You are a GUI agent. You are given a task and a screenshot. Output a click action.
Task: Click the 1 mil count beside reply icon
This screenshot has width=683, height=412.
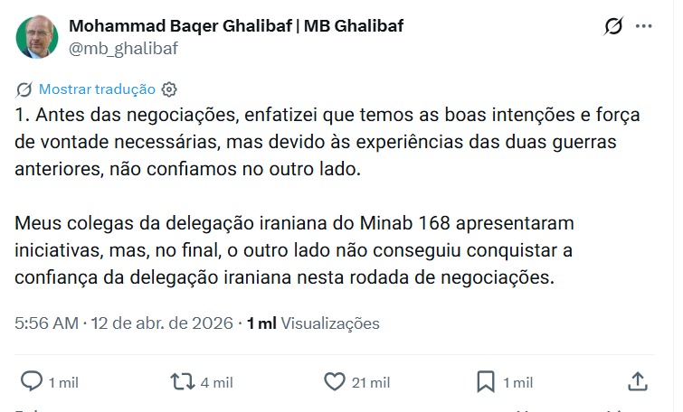(63, 383)
